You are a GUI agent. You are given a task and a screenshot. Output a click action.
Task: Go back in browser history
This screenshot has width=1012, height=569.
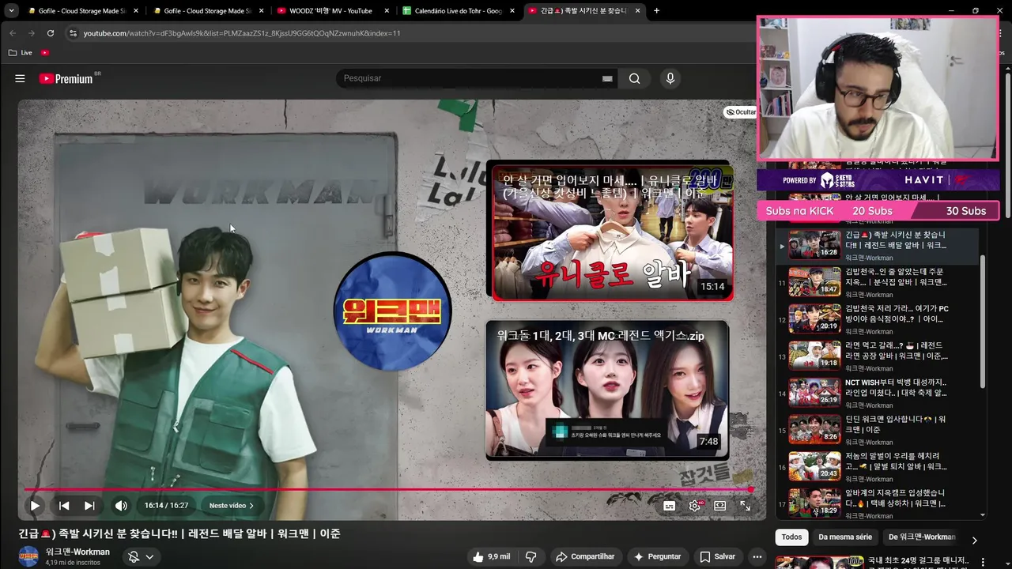(x=13, y=33)
